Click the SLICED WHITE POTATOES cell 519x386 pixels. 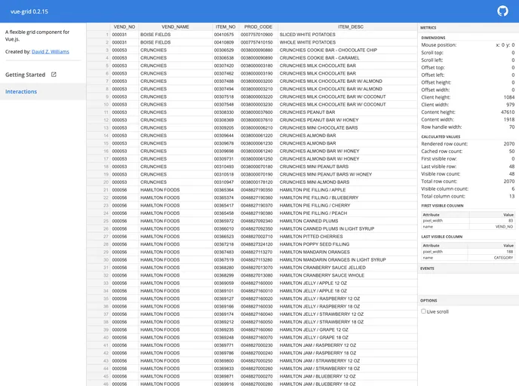coord(307,35)
